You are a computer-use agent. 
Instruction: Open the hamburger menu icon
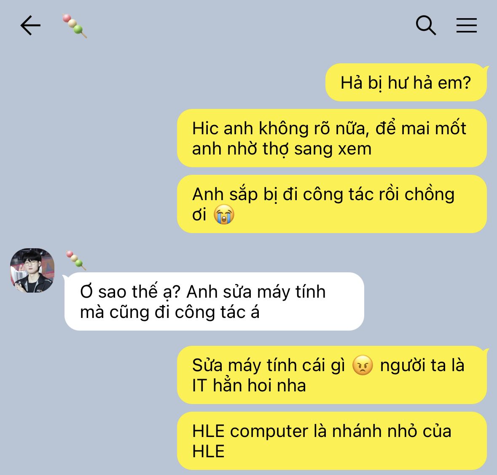tap(467, 25)
